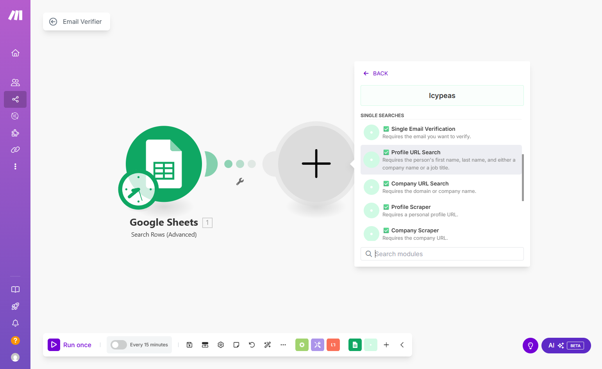Open the Home icon in sidebar

[x=15, y=53]
